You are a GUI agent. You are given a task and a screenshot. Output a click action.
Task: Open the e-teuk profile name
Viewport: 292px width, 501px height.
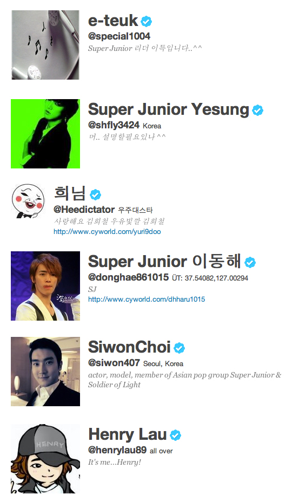[x=113, y=21]
